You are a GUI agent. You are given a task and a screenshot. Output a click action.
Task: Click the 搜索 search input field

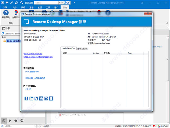point(19,126)
